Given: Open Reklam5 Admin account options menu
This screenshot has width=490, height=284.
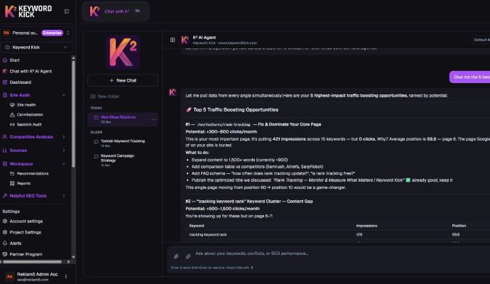Looking at the screenshot, I should (x=66, y=276).
